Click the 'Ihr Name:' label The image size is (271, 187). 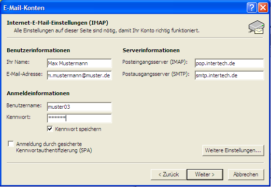18,62
